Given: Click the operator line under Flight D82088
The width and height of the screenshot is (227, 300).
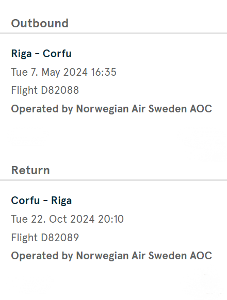Looking at the screenshot, I should pyautogui.click(x=111, y=109).
